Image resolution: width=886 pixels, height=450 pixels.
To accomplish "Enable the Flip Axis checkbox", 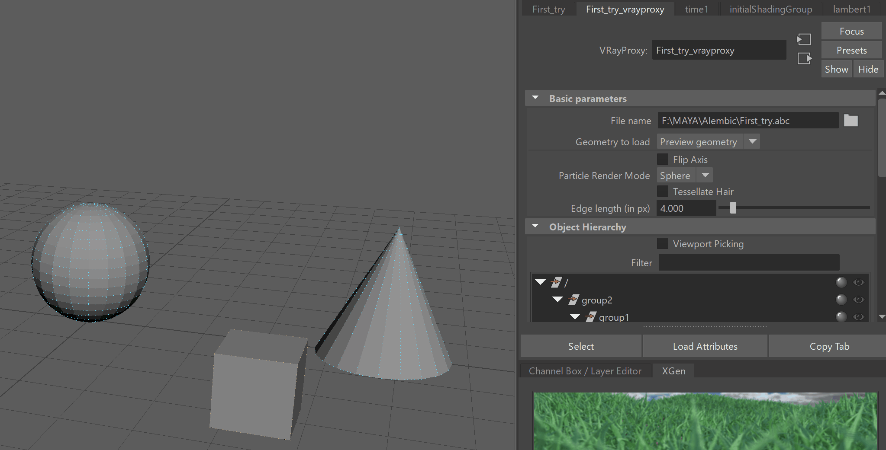I will (x=662, y=159).
